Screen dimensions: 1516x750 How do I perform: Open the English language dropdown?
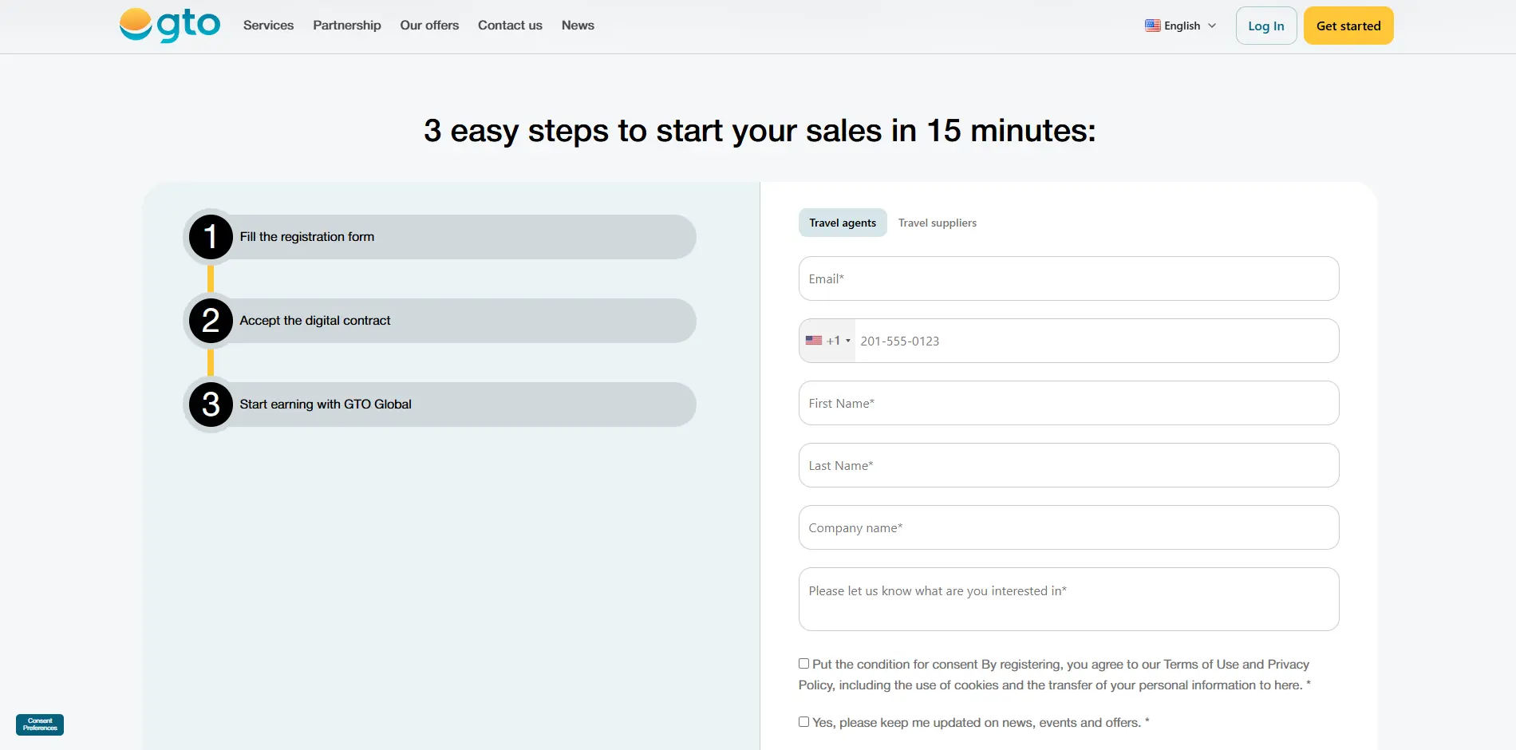point(1181,26)
